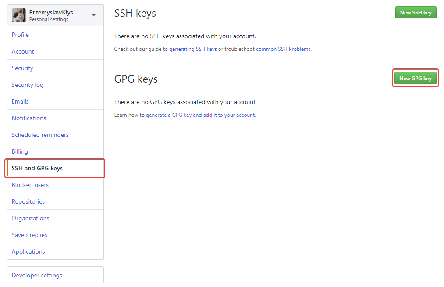Viewport: 444px width, 287px height.
Task: Open Repositories settings
Action: 28,201
